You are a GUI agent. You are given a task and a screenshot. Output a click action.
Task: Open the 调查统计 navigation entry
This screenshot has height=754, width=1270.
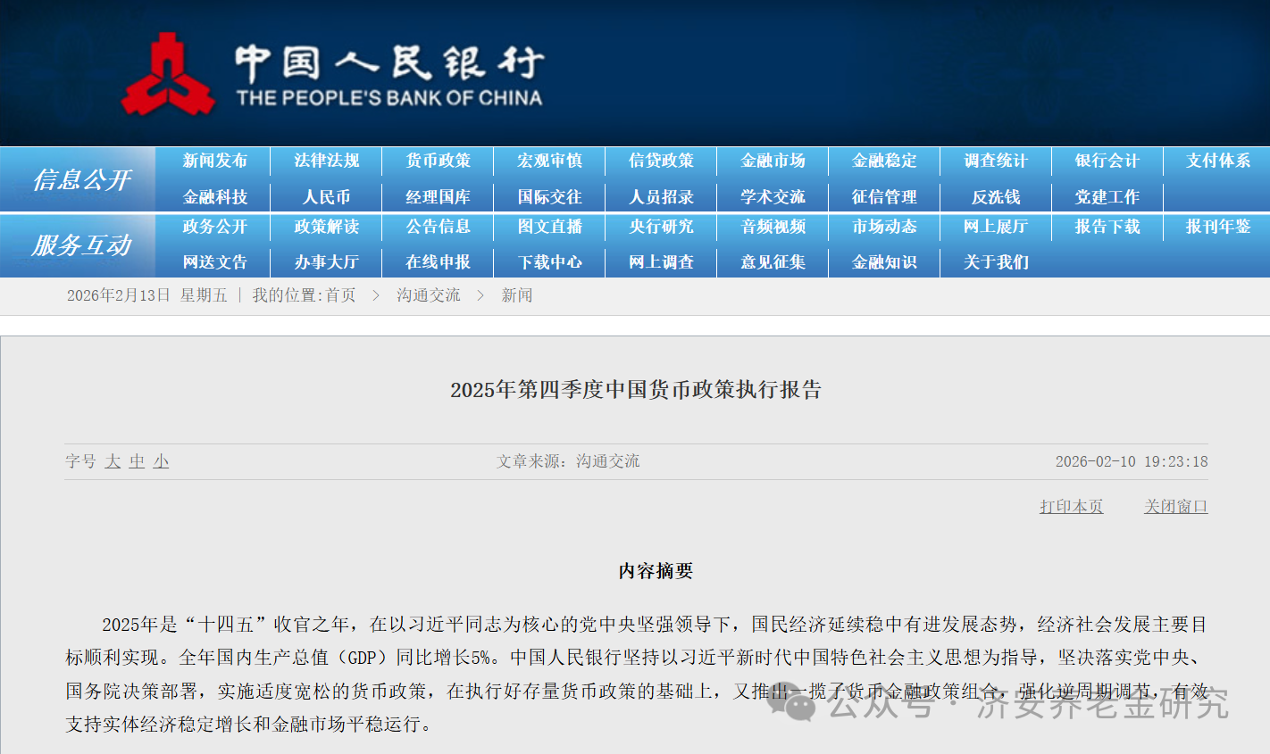click(x=995, y=161)
